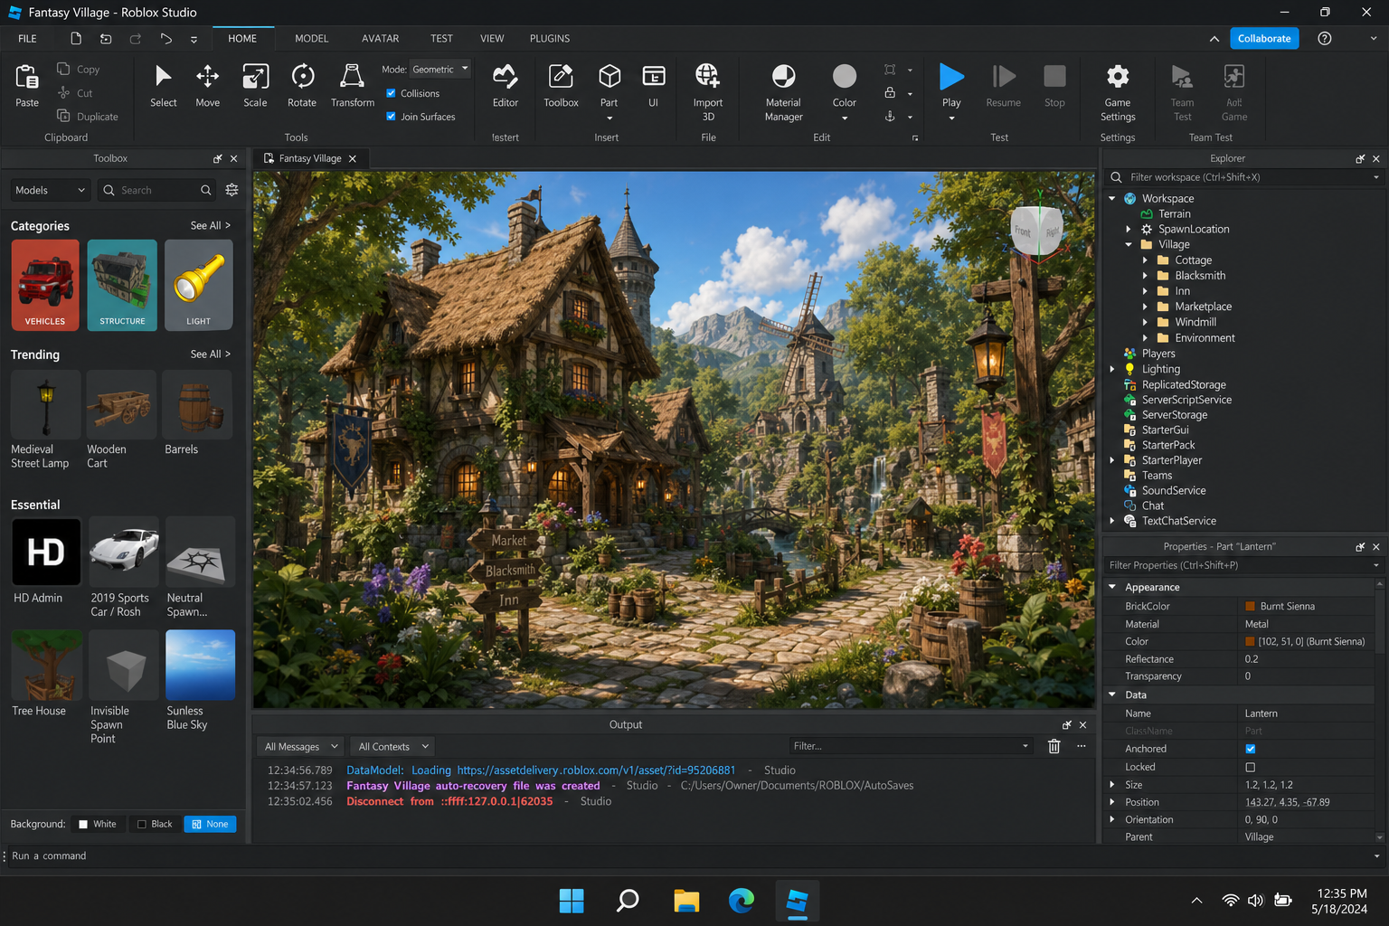Toggle the Collisions checkbox
1389x926 pixels.
(x=391, y=93)
